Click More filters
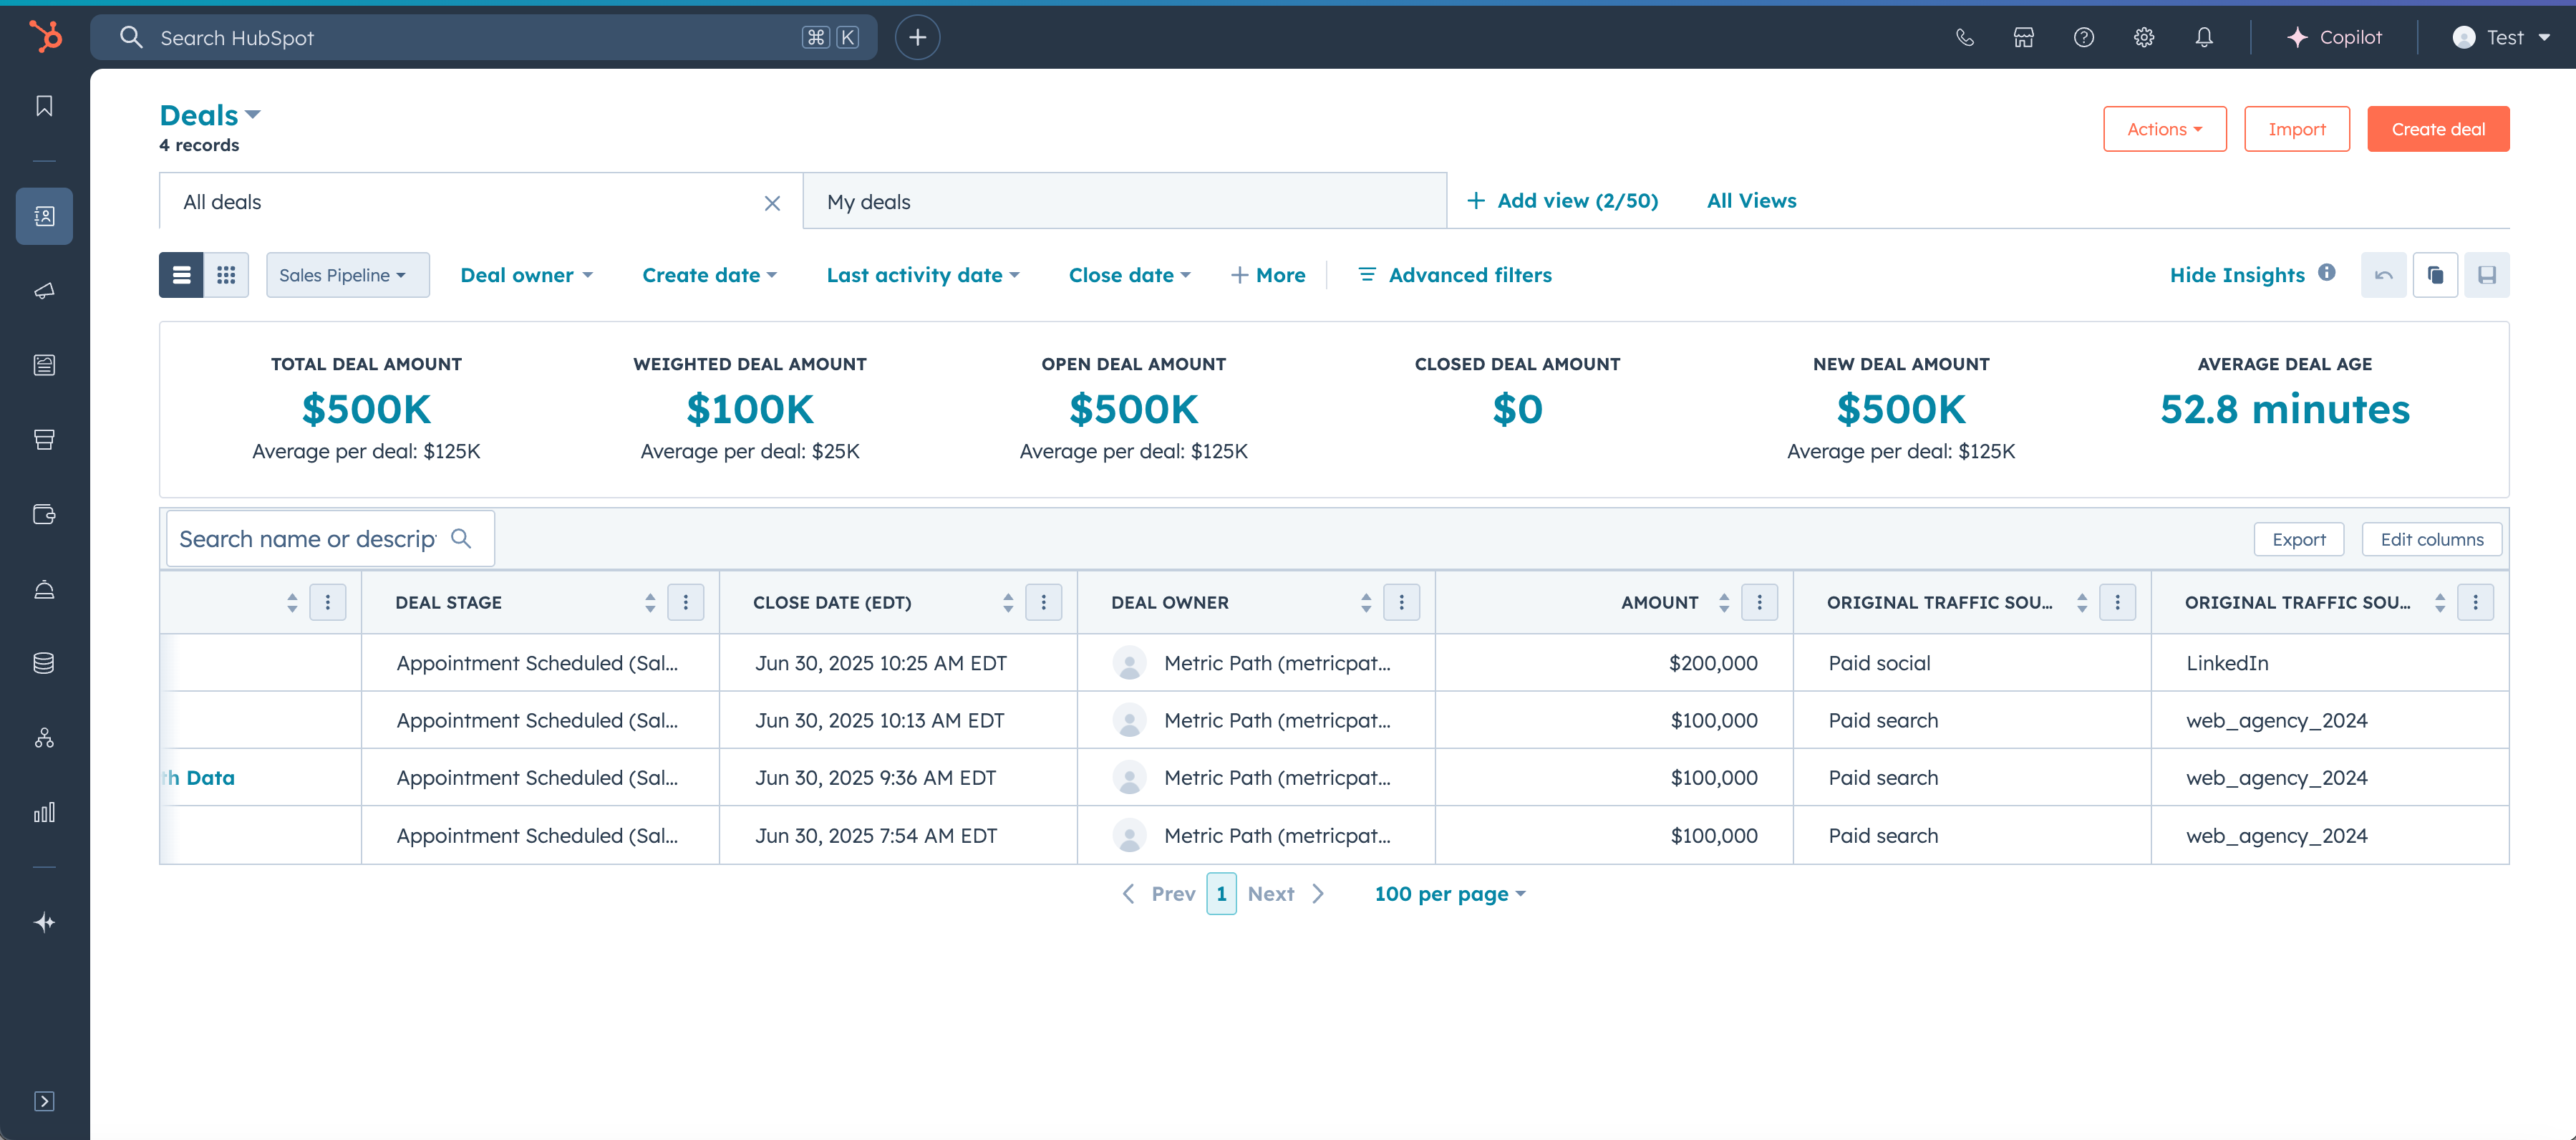The image size is (2576, 1140). pos(1267,275)
